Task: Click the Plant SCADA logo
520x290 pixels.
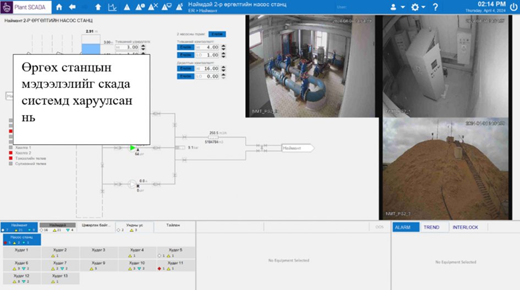Action: click(x=26, y=7)
